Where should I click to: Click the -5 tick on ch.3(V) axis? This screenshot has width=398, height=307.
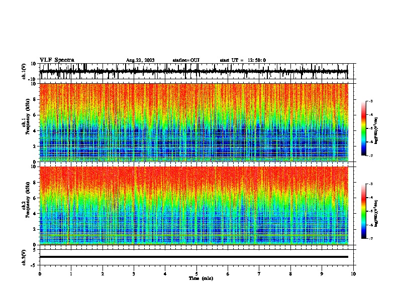point(34,265)
